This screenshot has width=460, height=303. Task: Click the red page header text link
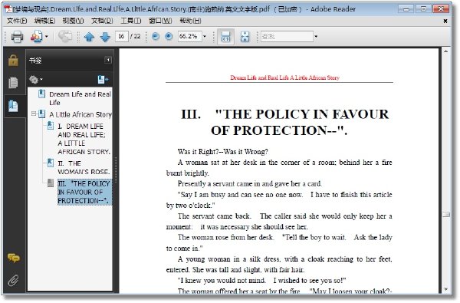tap(284, 77)
